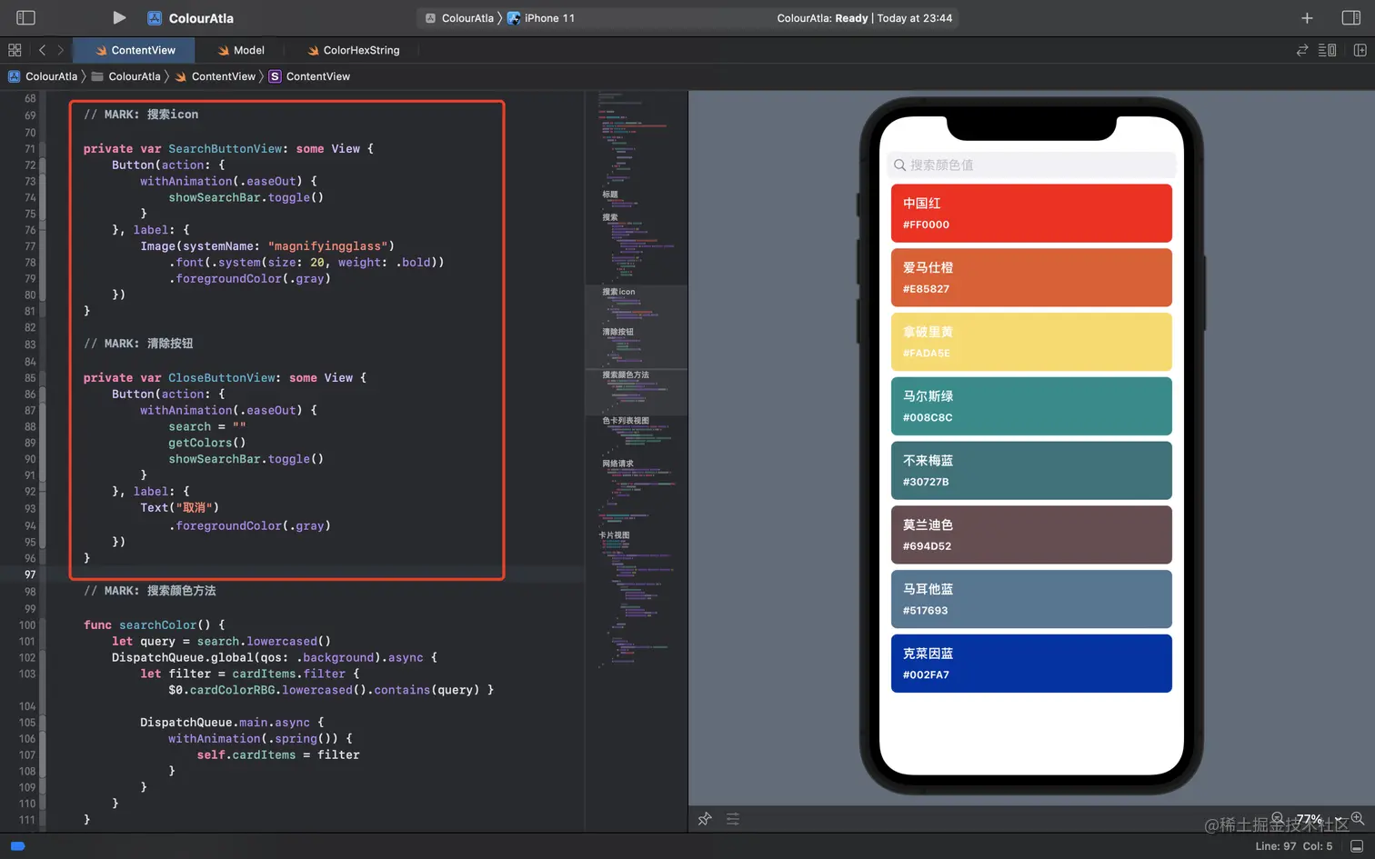
Task: Select the 莫兰迪色 #694D52 card
Action: (x=1031, y=534)
